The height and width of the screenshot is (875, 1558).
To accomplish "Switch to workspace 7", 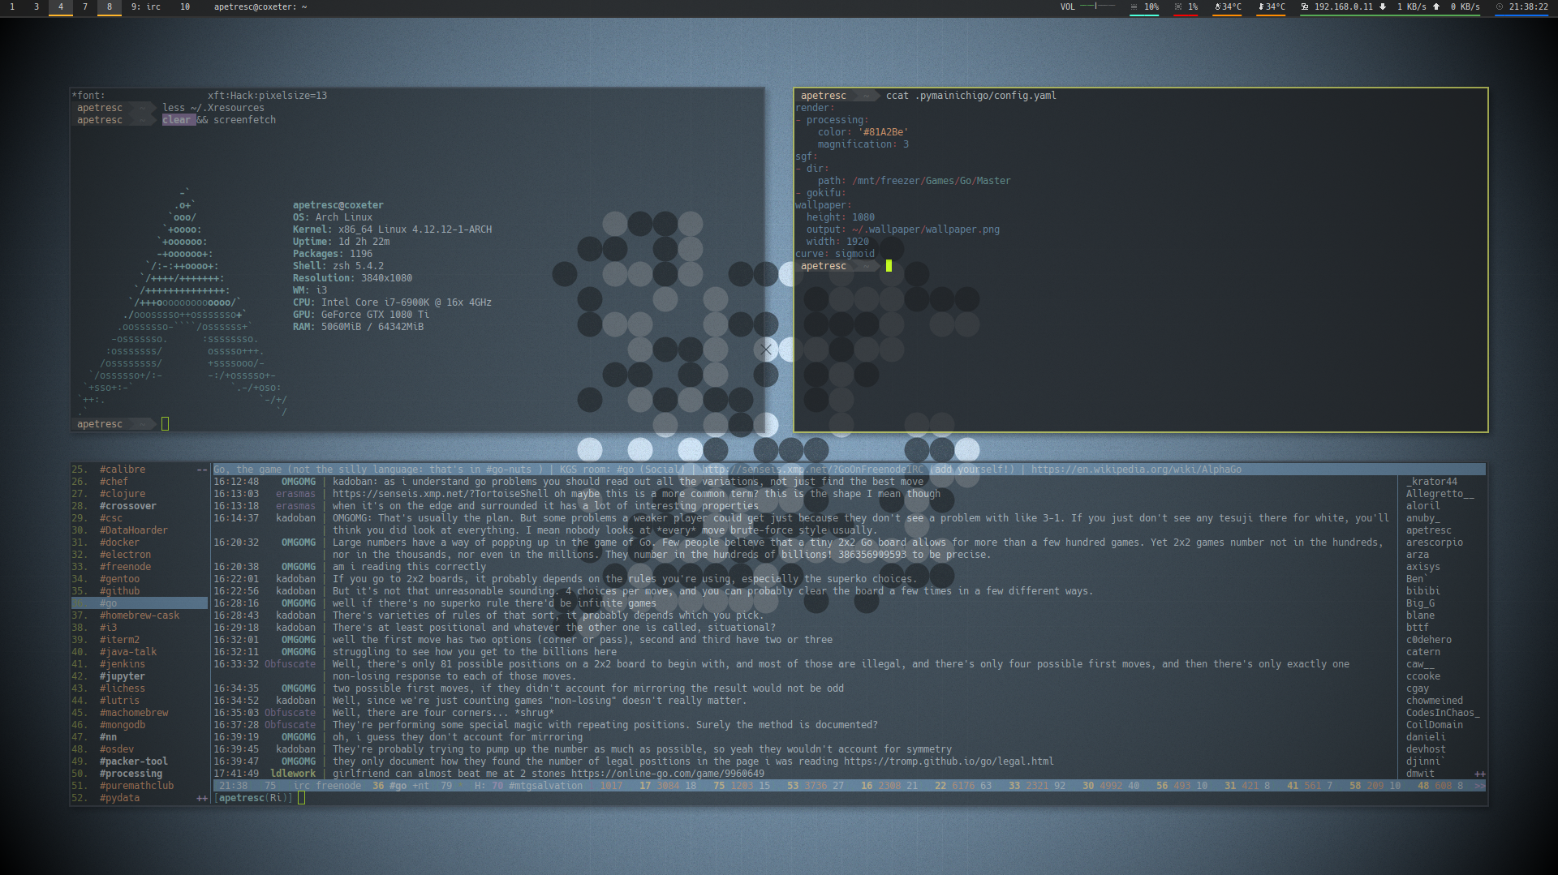I will (x=85, y=6).
